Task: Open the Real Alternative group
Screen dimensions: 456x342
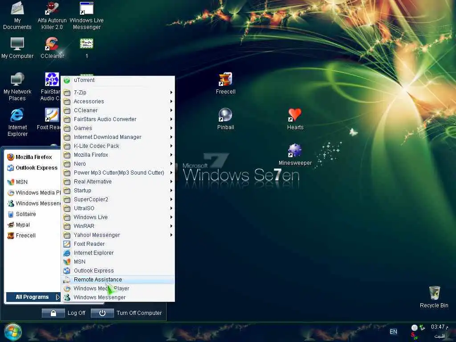Action: 118,182
